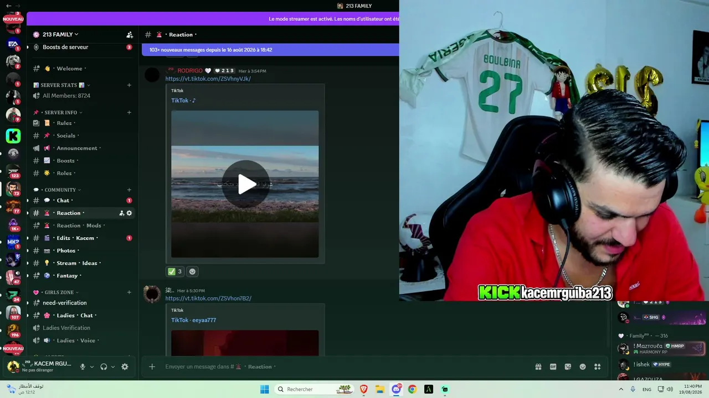
Task: Click the back arrow in Discord's title bar
Action: coord(8,6)
